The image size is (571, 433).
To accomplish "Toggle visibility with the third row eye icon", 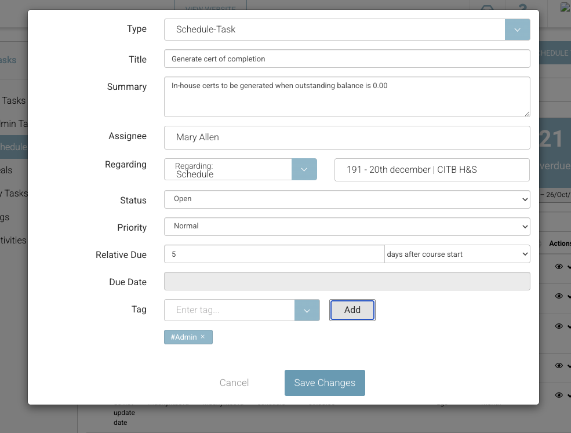I will (558, 326).
